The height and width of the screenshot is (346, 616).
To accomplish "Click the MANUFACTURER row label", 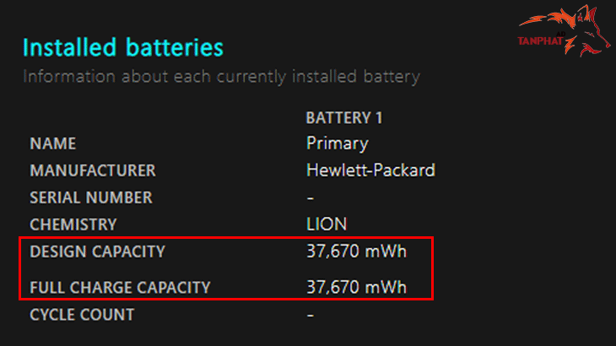I will pyautogui.click(x=93, y=170).
